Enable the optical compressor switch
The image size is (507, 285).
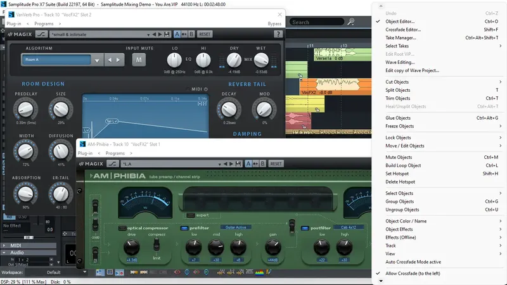[x=122, y=228]
